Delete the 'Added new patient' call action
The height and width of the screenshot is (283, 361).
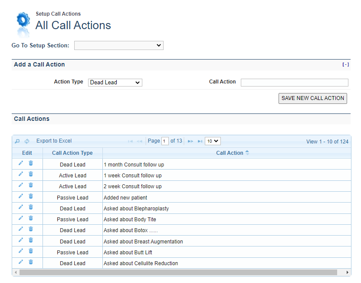(x=31, y=196)
